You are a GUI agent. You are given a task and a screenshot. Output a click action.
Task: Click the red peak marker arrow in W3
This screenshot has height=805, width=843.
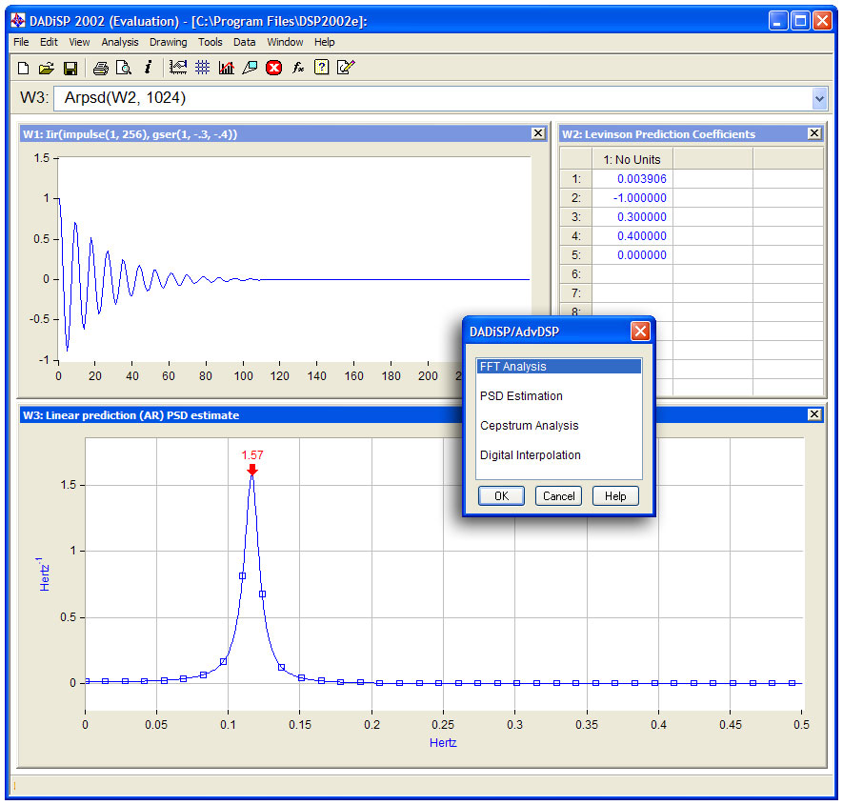pyautogui.click(x=252, y=470)
